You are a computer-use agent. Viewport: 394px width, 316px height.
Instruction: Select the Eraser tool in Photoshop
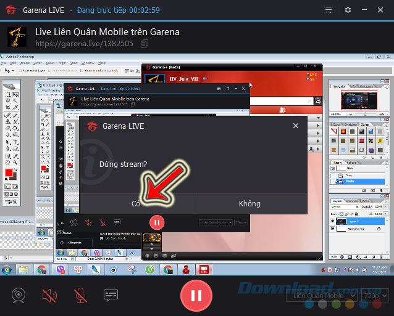coord(8,128)
